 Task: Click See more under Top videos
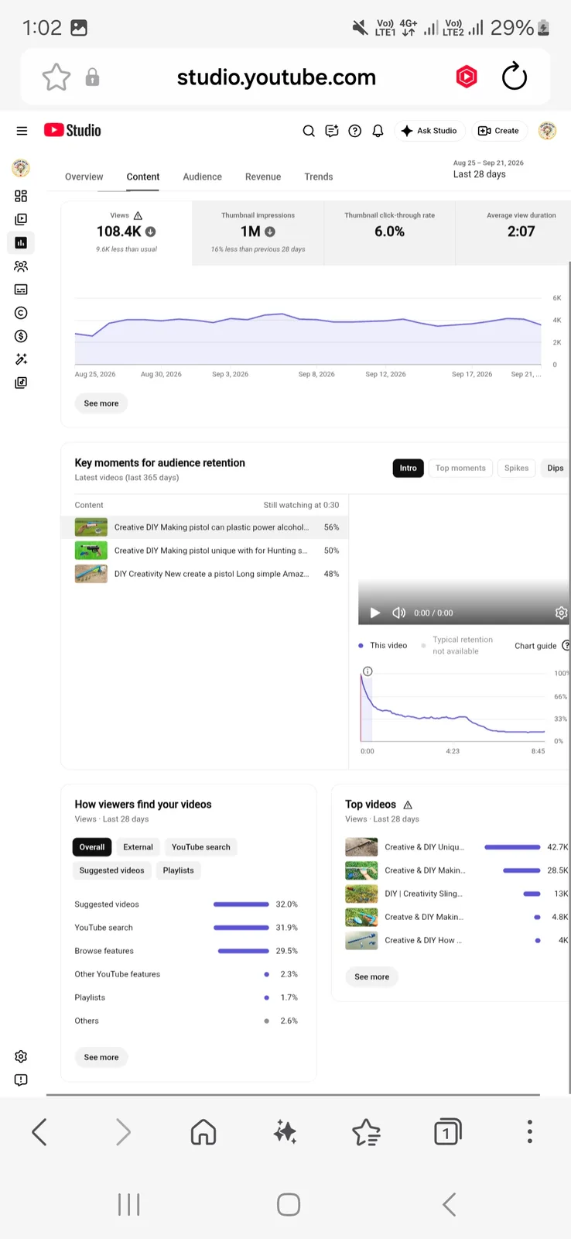pos(372,976)
